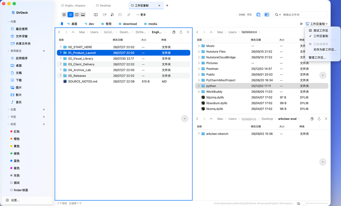Image resolution: width=341 pixels, height=206 pixels.
Task: Switch to list view mode
Action: (x=70, y=14)
